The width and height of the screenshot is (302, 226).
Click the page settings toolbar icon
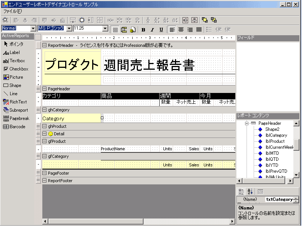[133, 30]
